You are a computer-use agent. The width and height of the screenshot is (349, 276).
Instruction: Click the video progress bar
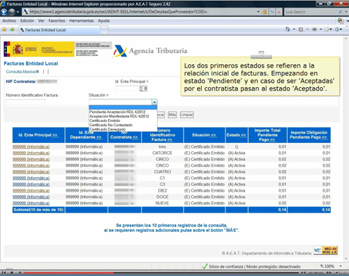point(161,273)
